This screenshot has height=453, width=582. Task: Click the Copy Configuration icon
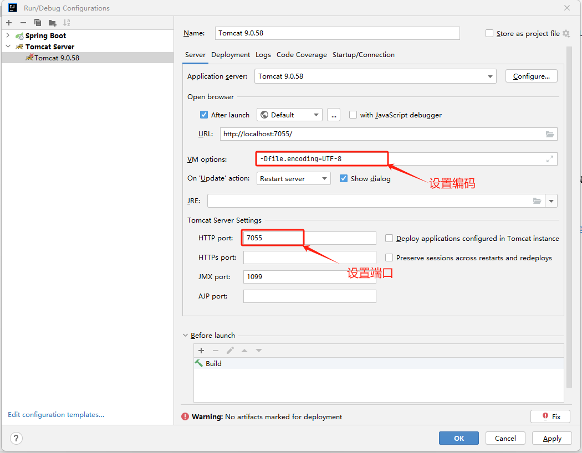(x=38, y=23)
